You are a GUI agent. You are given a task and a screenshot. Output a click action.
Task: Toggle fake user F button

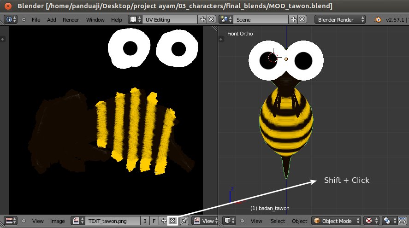pos(154,221)
